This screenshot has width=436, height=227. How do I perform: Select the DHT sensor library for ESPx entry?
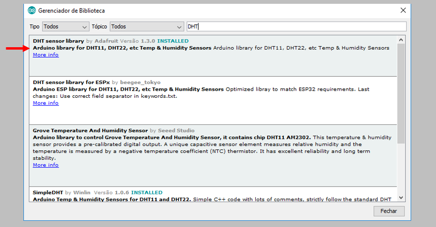coord(213,101)
